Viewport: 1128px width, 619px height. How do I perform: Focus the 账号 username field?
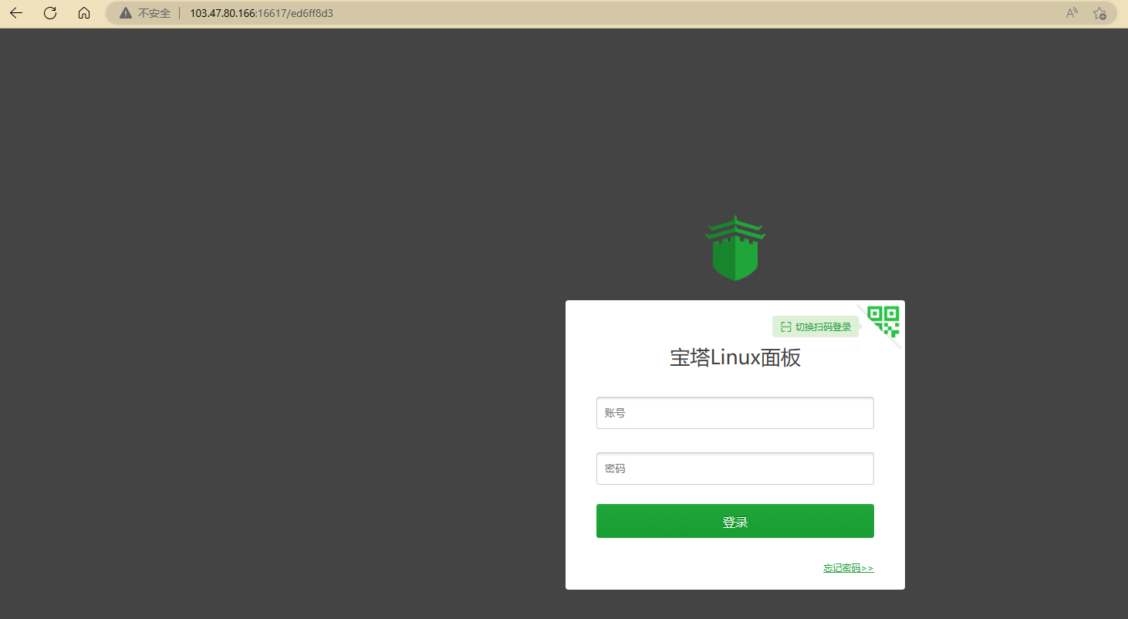click(735, 413)
